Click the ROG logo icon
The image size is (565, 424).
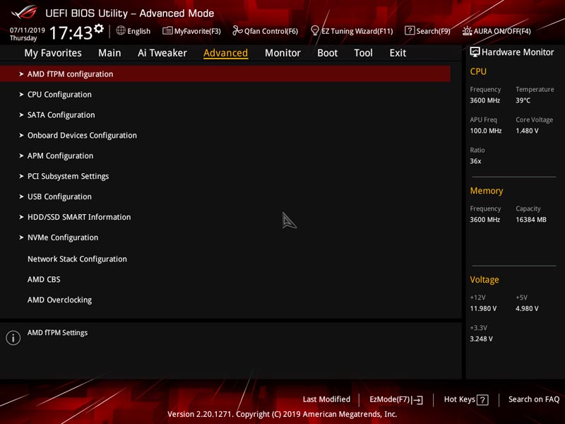(24, 12)
